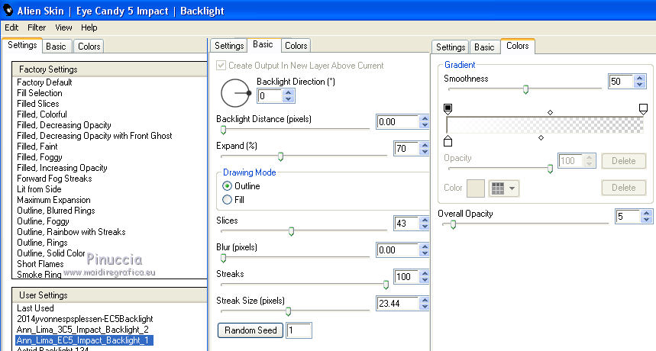This screenshot has height=351, width=656.
Task: Switch to Settings tab in middle panel
Action: (x=229, y=46)
